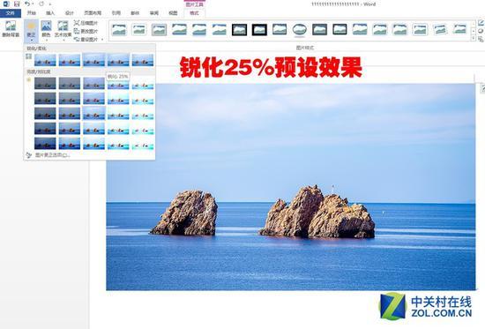Choose the Soften 50% preset thumbnail
Image resolution: width=485 pixels, height=329 pixels.
coord(45,60)
